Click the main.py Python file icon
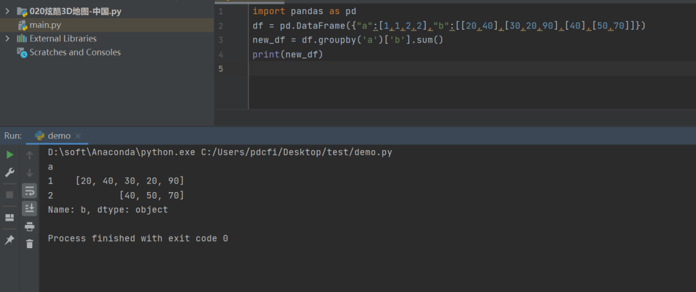 click(x=22, y=25)
